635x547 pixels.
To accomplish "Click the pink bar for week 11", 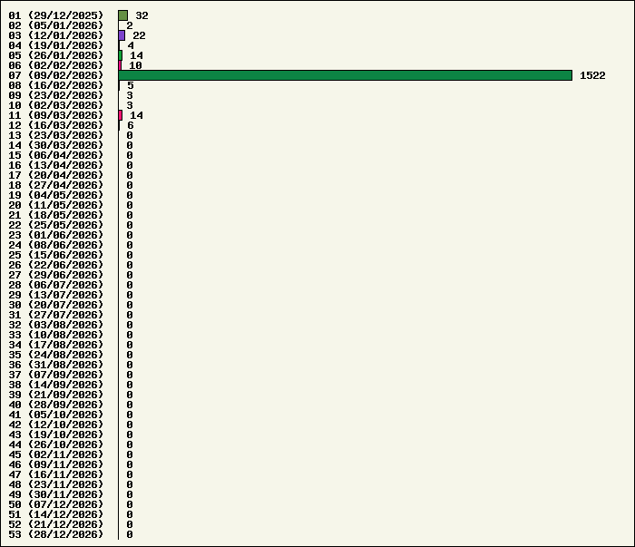I will [121, 115].
